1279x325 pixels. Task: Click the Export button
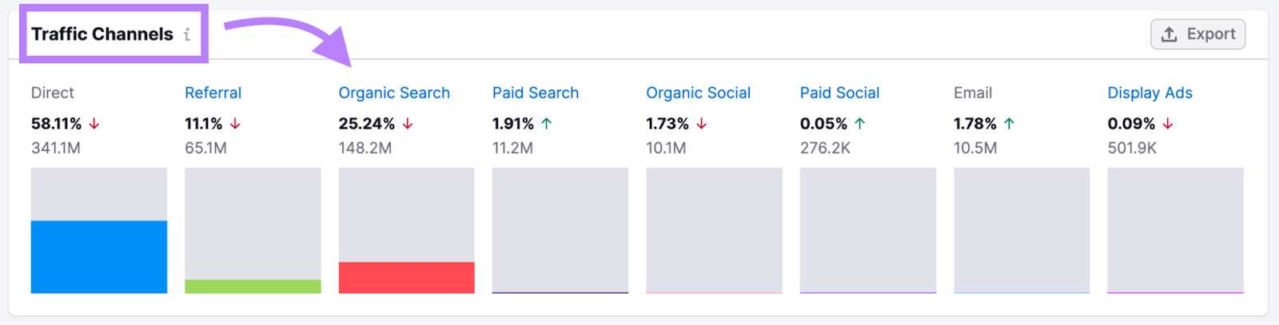pos(1197,34)
